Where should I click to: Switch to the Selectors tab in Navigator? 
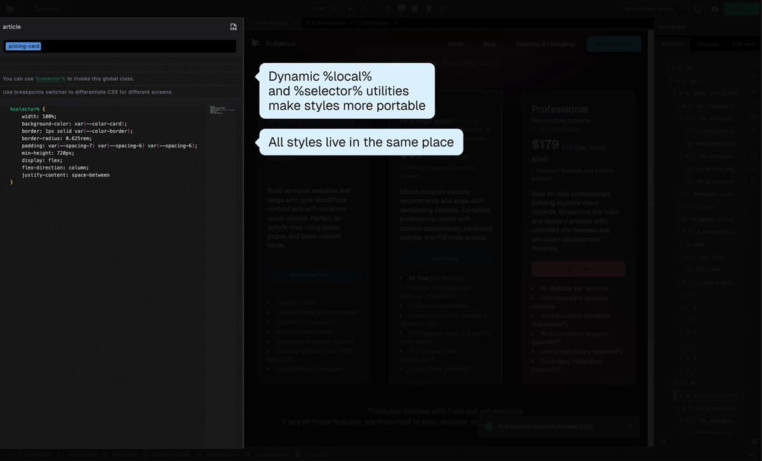point(708,44)
